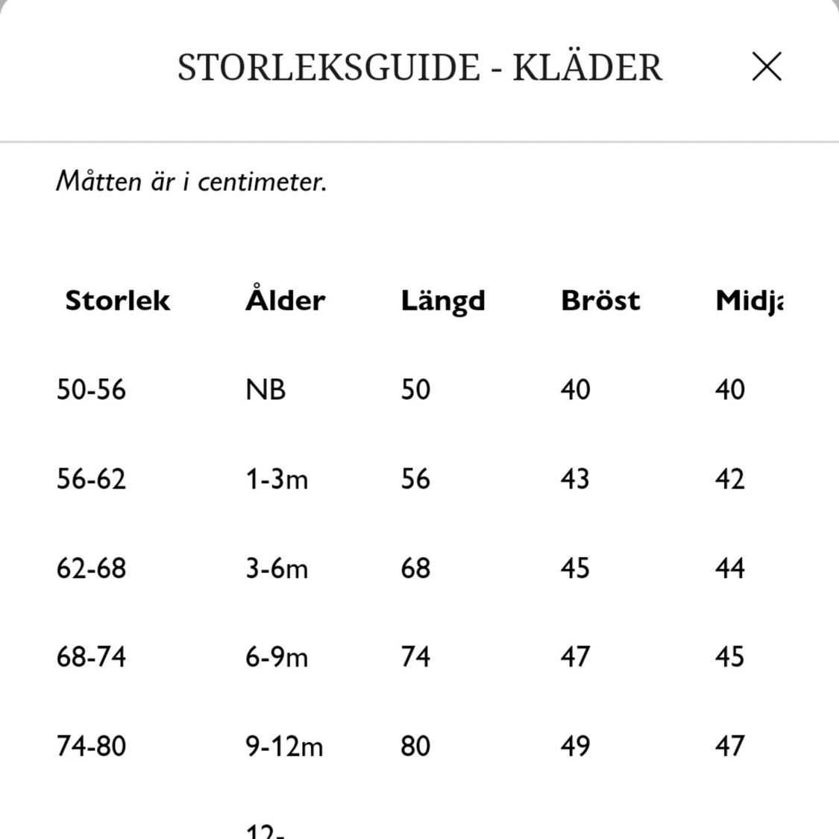Viewport: 839px width, 839px height.
Task: Click the Storlek column header
Action: click(118, 301)
